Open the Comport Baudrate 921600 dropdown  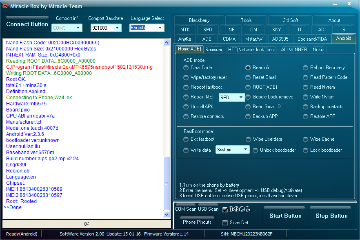pos(106,28)
